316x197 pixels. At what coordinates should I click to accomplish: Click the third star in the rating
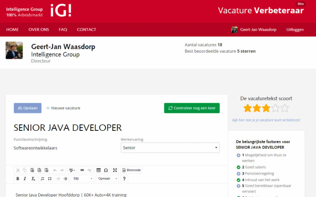point(266,108)
